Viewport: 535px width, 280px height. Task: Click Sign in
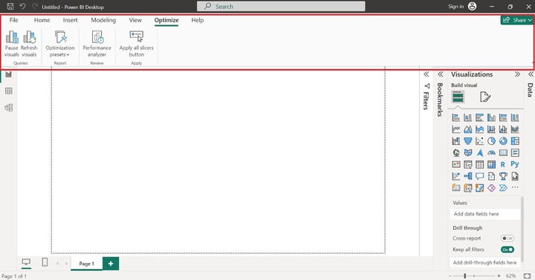pos(455,7)
